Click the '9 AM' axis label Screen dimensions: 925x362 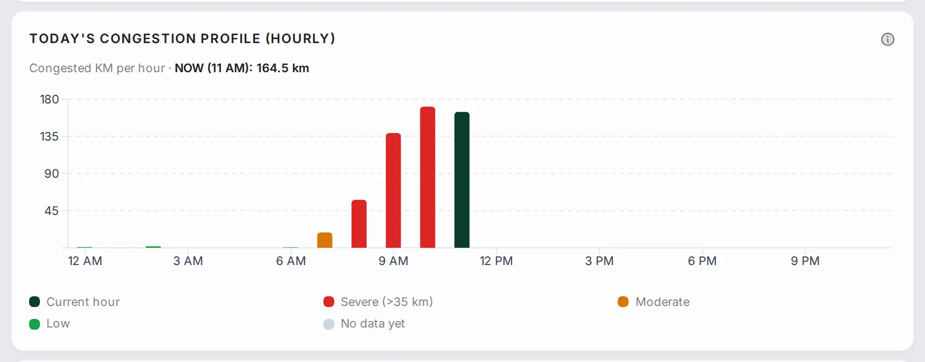(x=394, y=261)
